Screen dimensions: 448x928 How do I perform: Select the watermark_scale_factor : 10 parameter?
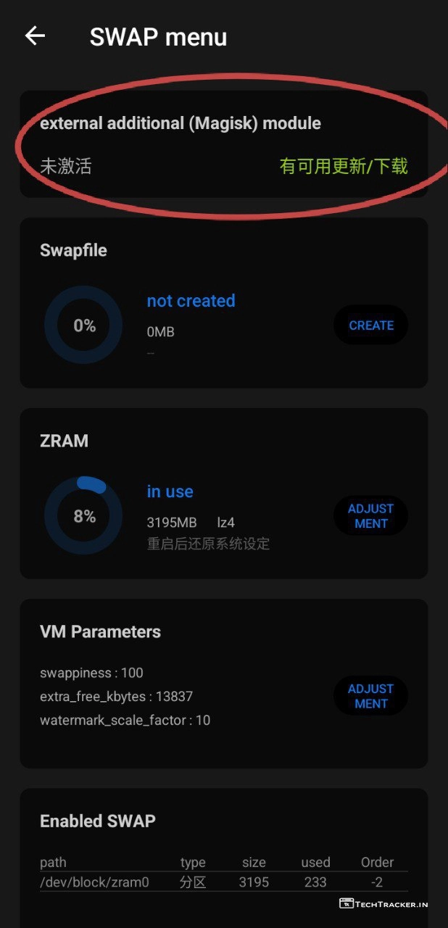pos(125,721)
